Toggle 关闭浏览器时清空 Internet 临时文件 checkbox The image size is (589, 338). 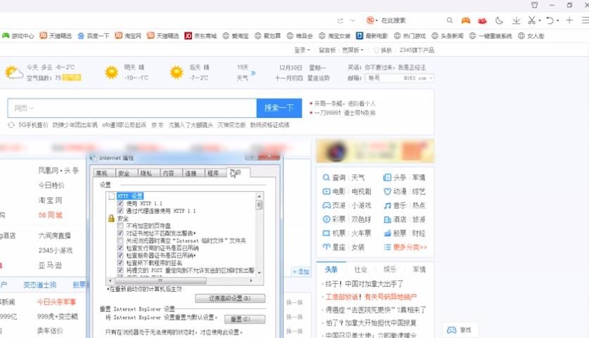click(120, 240)
